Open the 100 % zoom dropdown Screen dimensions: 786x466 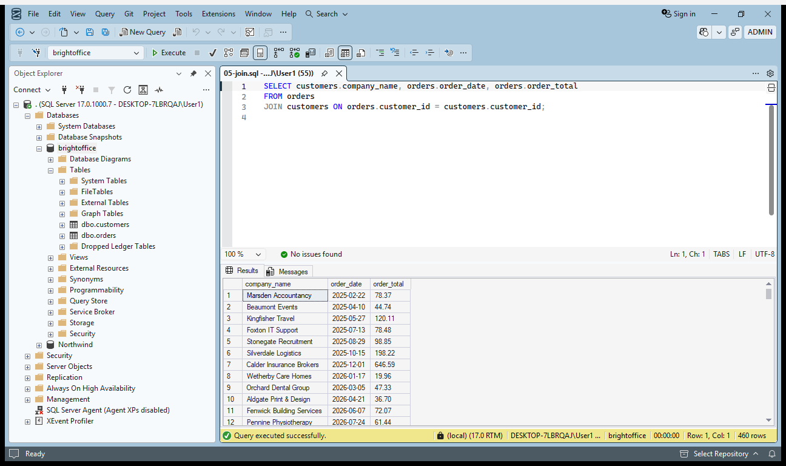[258, 254]
